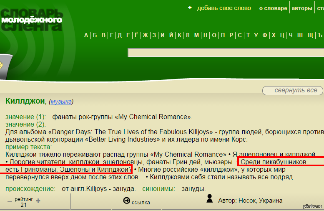Screen dimensions: 324x211
Task: Open 'добавь своё слово' link
Action: coord(224,8)
